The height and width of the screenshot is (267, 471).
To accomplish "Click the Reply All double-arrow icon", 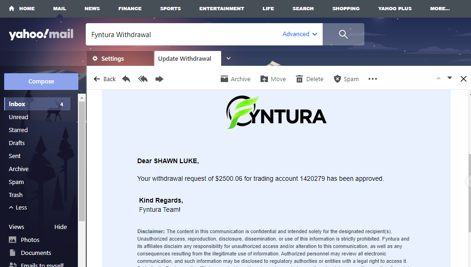I will click(x=143, y=79).
